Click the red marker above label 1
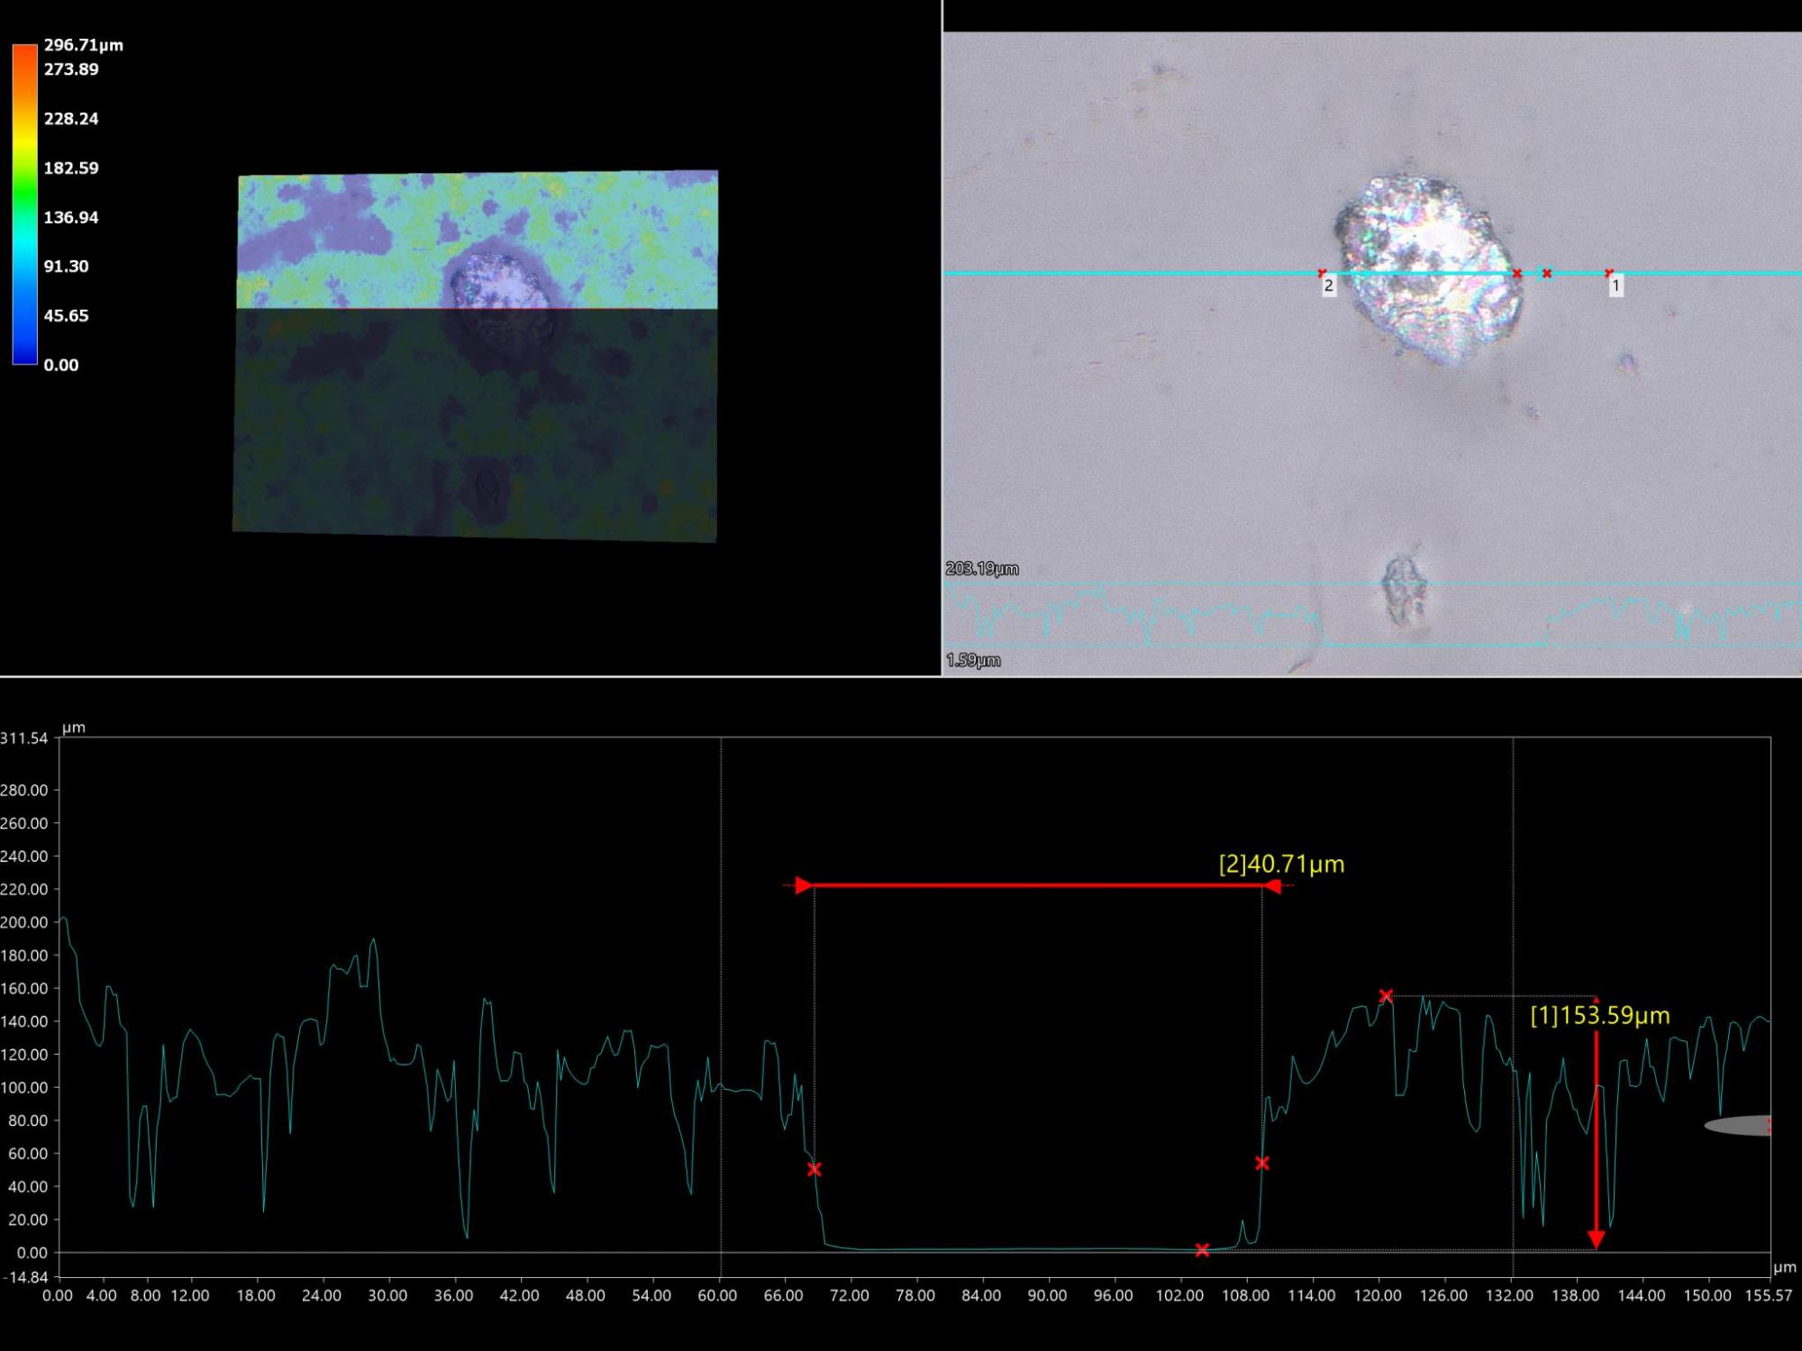Image resolution: width=1802 pixels, height=1351 pixels. (x=1609, y=273)
